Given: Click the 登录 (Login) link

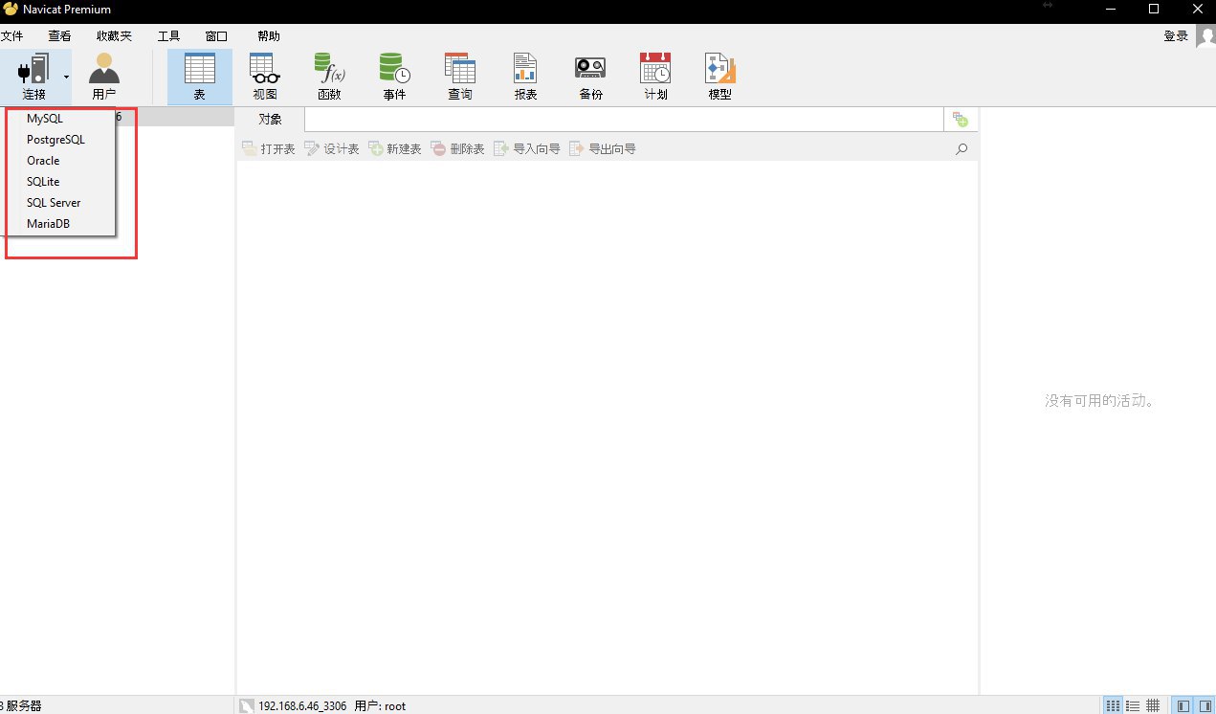Looking at the screenshot, I should (1175, 36).
